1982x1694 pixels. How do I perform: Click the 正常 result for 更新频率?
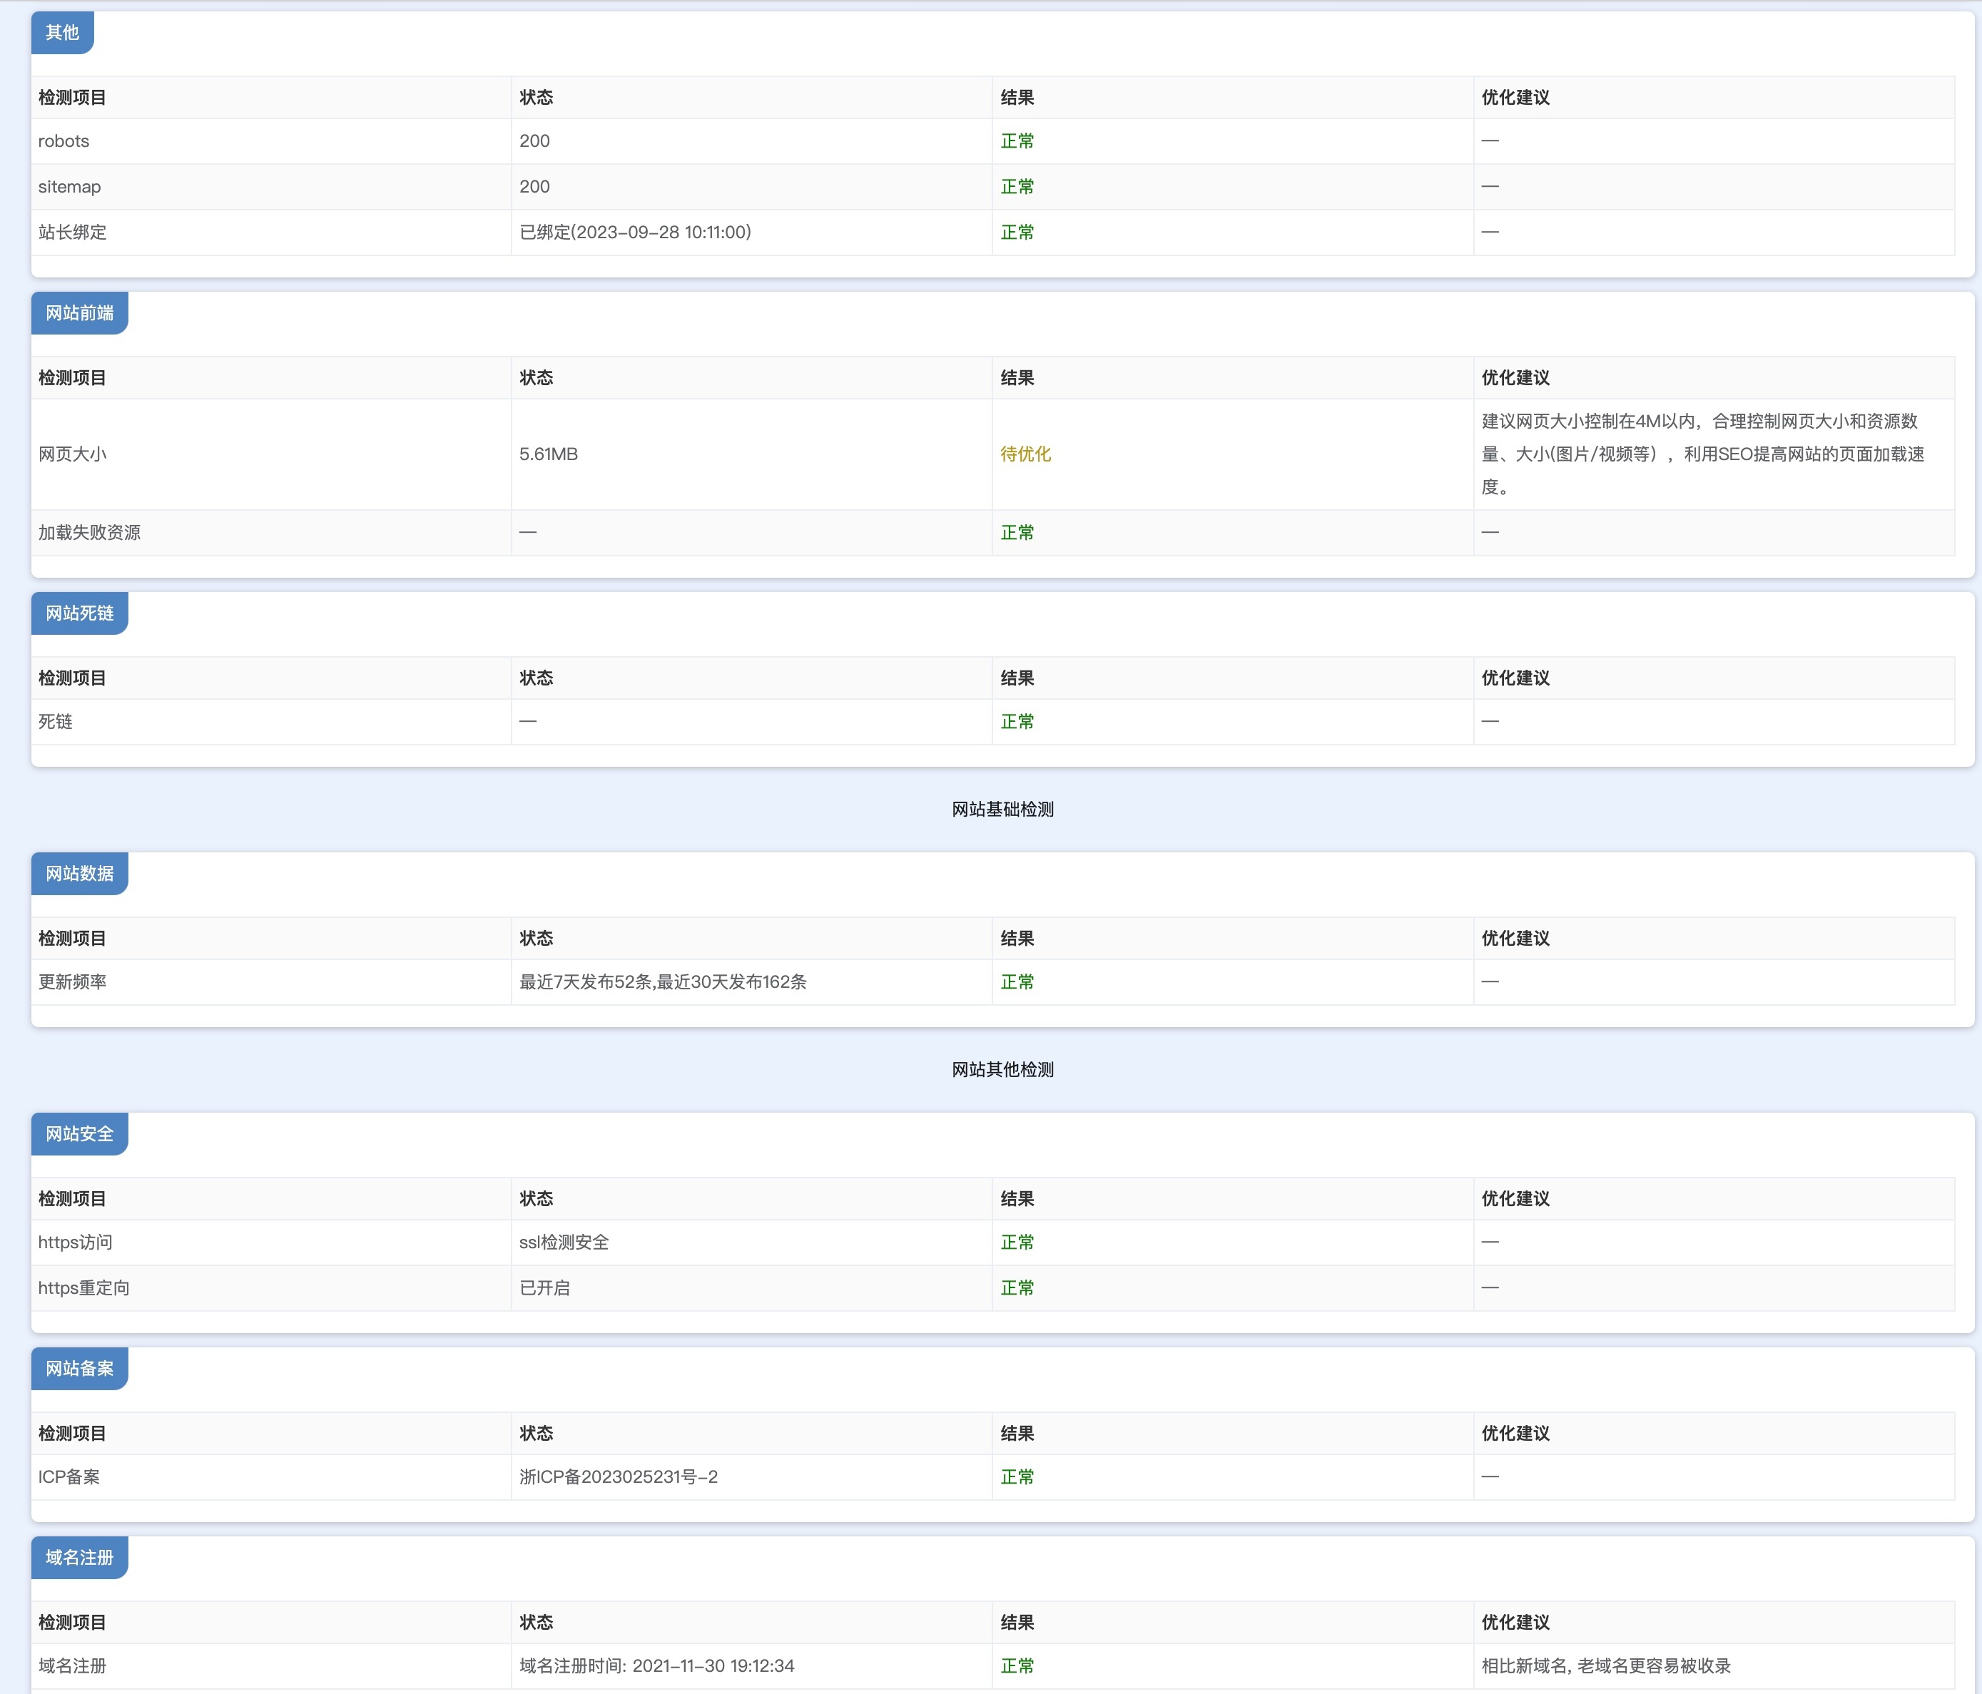(x=1018, y=982)
